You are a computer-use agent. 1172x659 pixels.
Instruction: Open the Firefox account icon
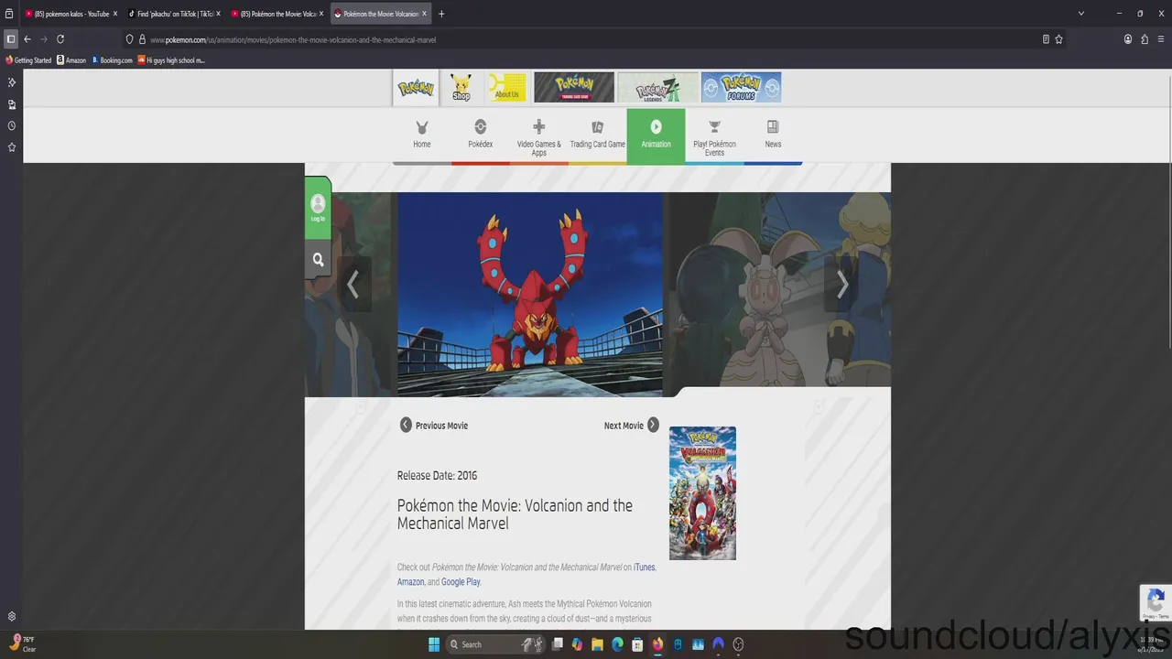click(x=1128, y=39)
